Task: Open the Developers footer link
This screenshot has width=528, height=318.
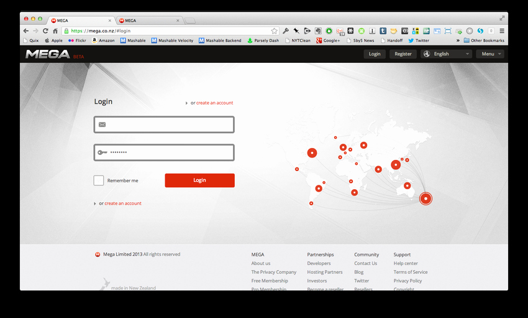Action: coord(319,263)
